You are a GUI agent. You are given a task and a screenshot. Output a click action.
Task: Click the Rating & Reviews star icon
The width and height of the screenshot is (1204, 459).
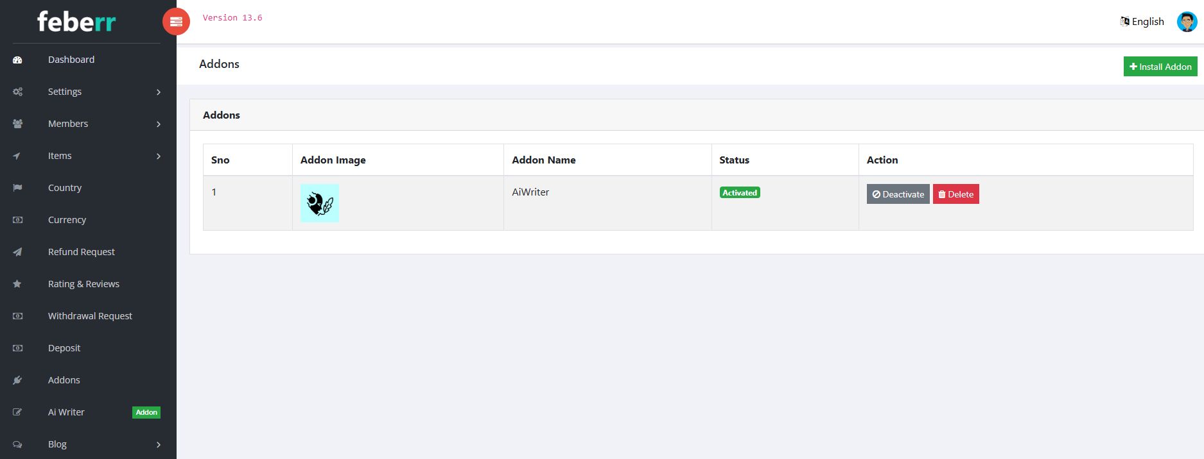17,284
